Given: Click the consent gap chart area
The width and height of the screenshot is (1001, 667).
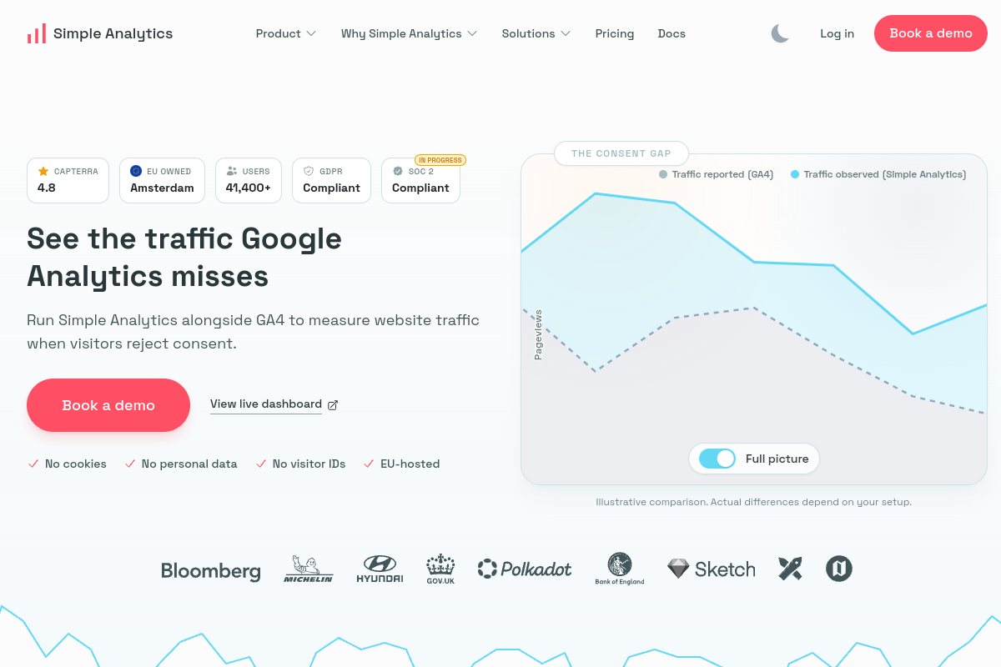Looking at the screenshot, I should pos(754,319).
